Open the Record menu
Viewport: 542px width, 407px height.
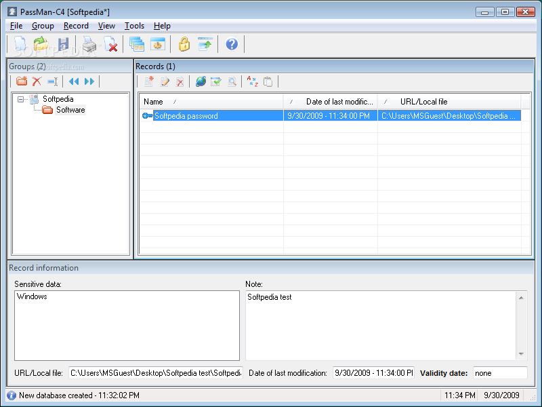point(76,26)
